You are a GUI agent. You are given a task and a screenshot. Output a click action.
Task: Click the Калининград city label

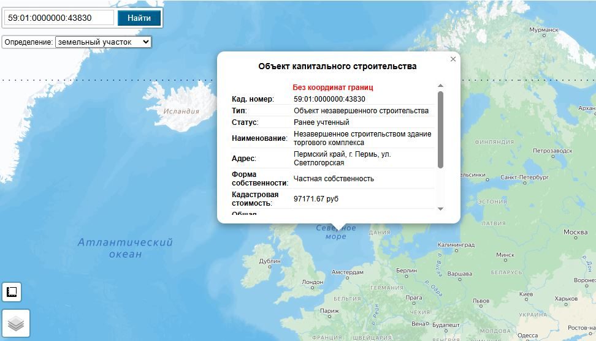(456, 245)
